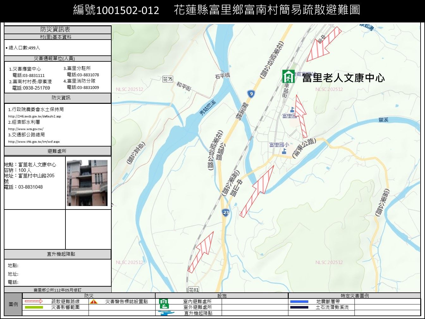Click the 富里老人文康中心 building photo
425x319 pixels.
pyautogui.click(x=87, y=183)
